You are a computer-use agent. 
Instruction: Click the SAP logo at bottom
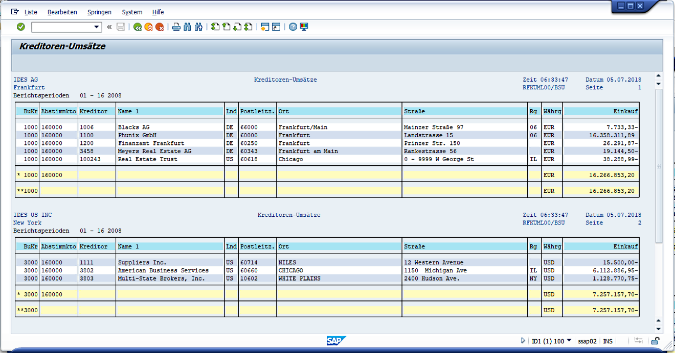click(336, 341)
